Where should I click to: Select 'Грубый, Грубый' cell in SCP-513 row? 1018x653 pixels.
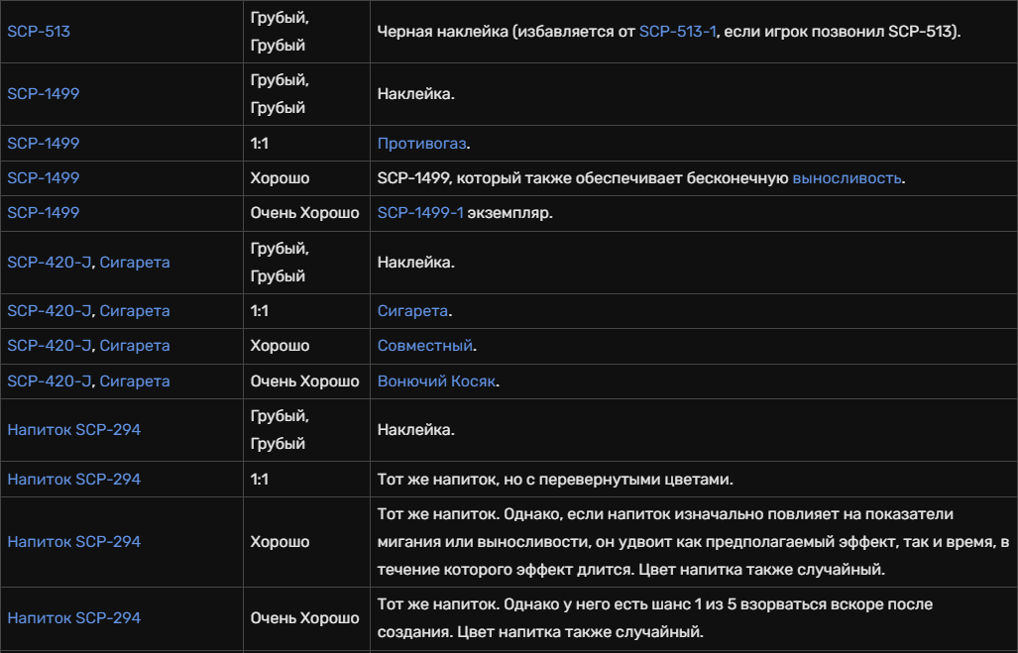click(x=306, y=31)
